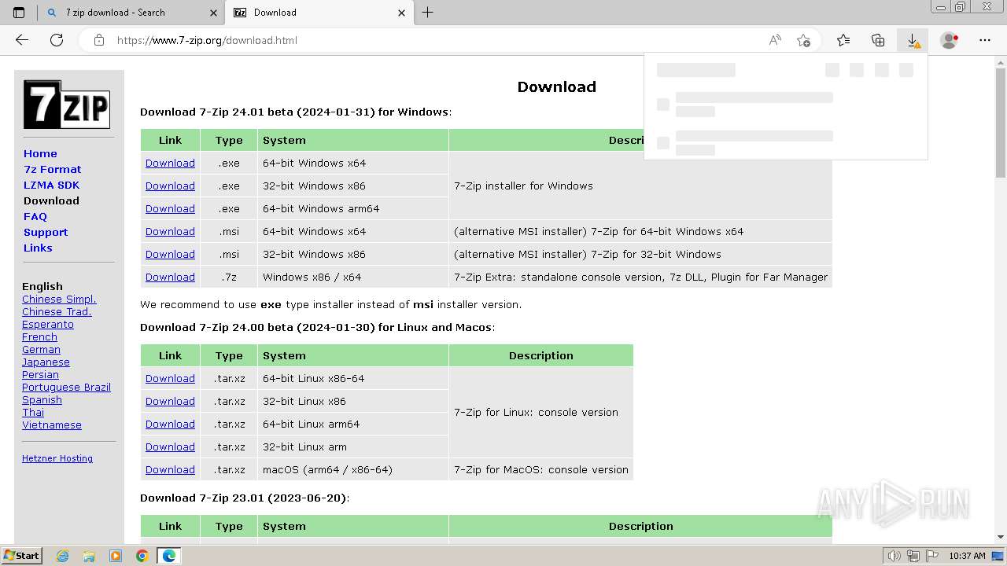
Task: Download 64-bit Linux arm64 tar.xz
Action: point(170,424)
